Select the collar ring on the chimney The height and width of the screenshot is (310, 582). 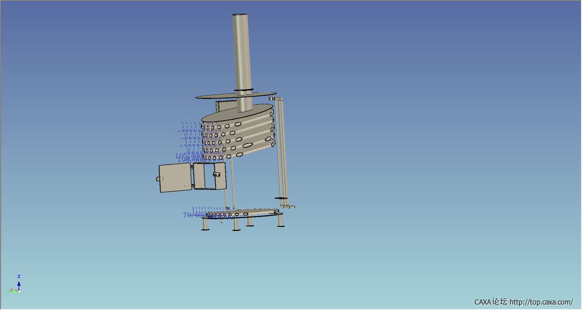coord(243,90)
